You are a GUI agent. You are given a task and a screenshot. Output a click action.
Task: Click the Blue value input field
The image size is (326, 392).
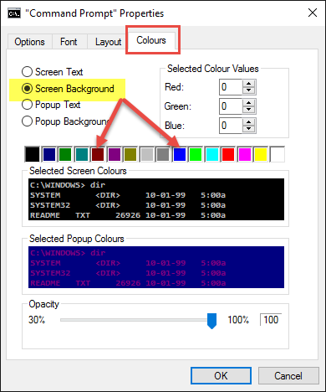tap(231, 126)
